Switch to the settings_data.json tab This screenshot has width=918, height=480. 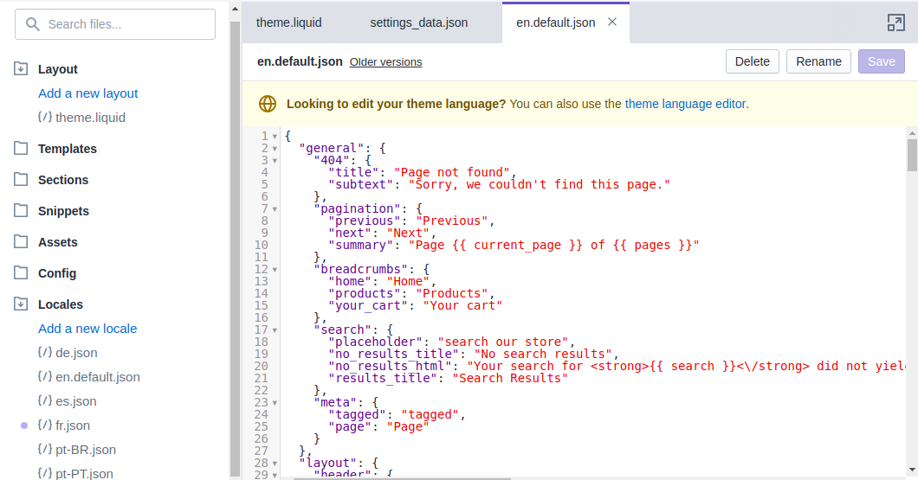click(418, 22)
